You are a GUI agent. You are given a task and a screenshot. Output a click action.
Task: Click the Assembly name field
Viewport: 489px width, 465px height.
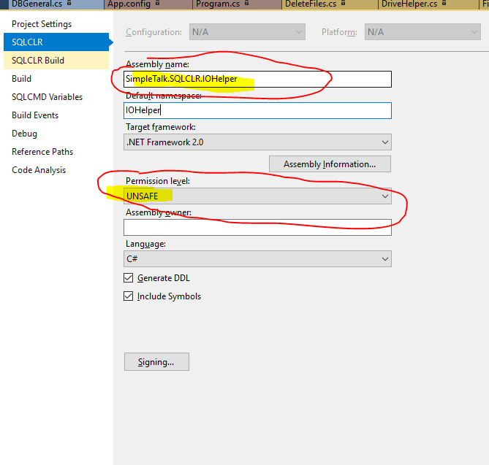[257, 79]
